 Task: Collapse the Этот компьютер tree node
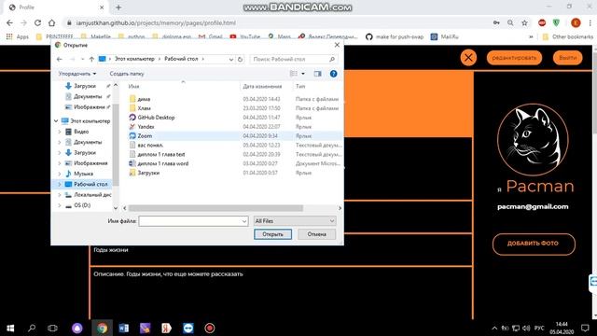[56, 121]
